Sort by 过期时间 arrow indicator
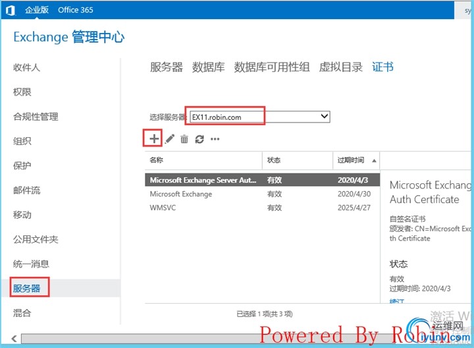This screenshot has height=348, width=474. click(374, 160)
